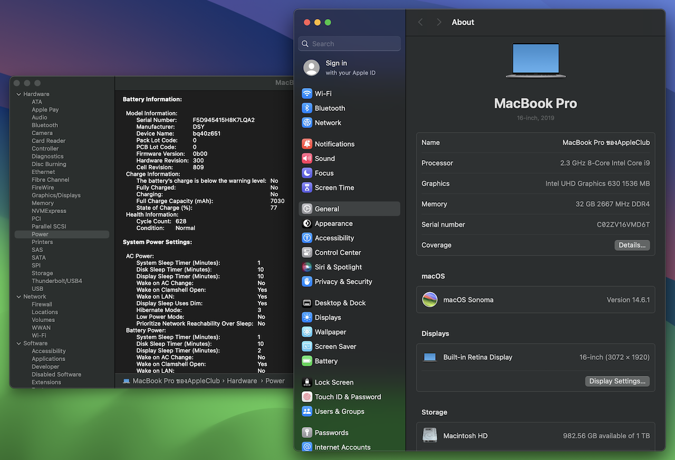
Task: Click the Search field in System Settings
Action: tap(349, 44)
